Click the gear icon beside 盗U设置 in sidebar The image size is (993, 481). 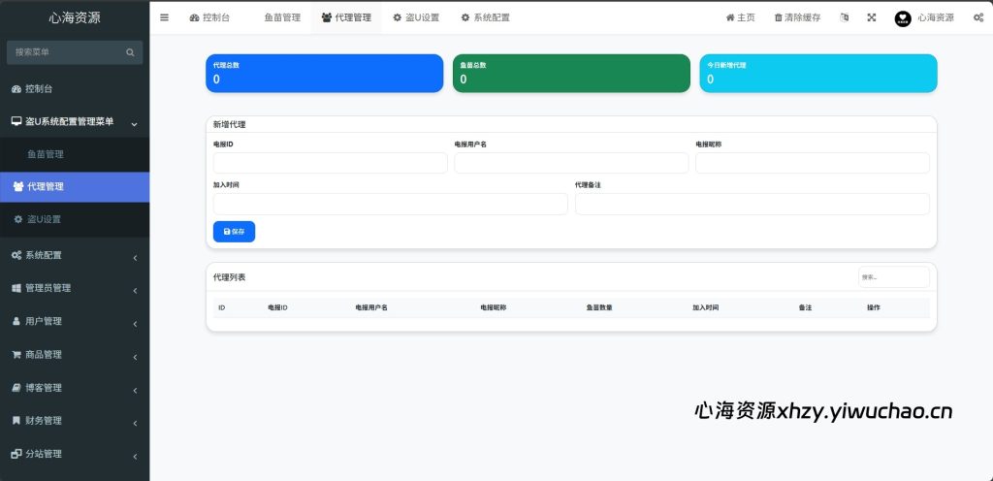tap(18, 219)
